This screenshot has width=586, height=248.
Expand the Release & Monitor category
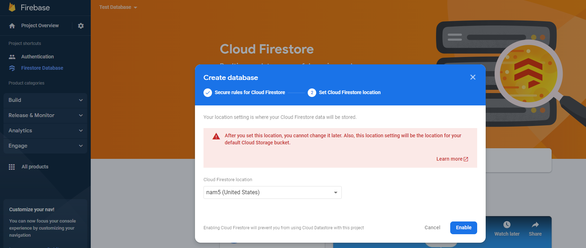[x=45, y=115]
